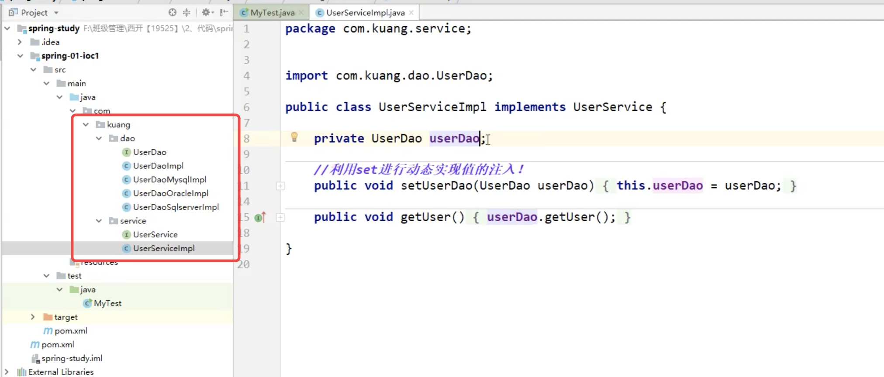Viewport: 884px width, 377px height.
Task: Collapse the src folder
Action: [x=34, y=69]
